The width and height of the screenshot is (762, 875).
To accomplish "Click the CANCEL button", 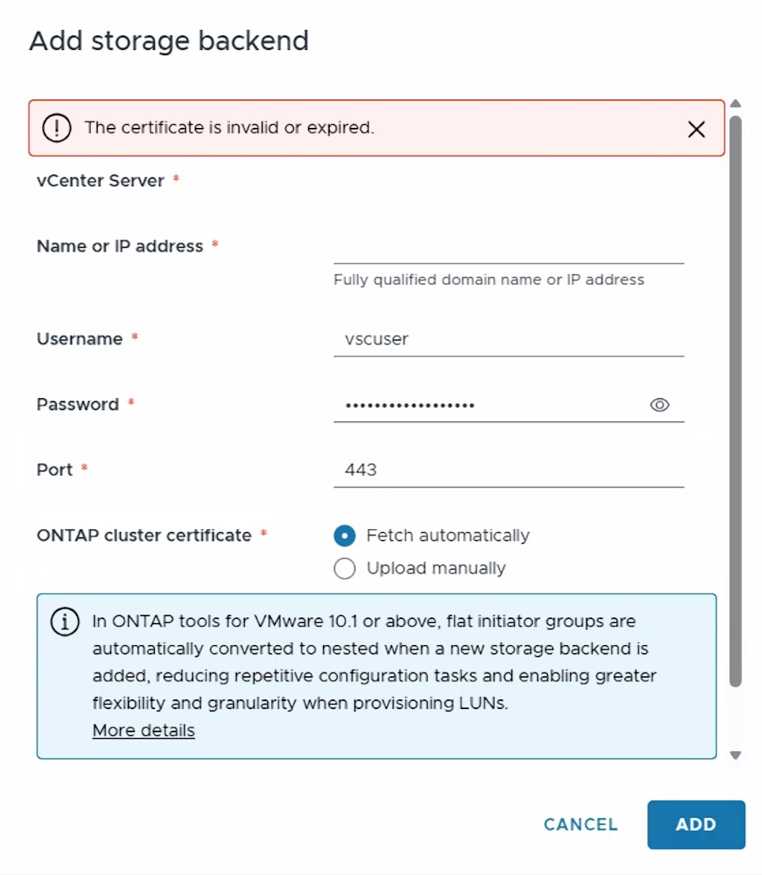I will coord(580,824).
